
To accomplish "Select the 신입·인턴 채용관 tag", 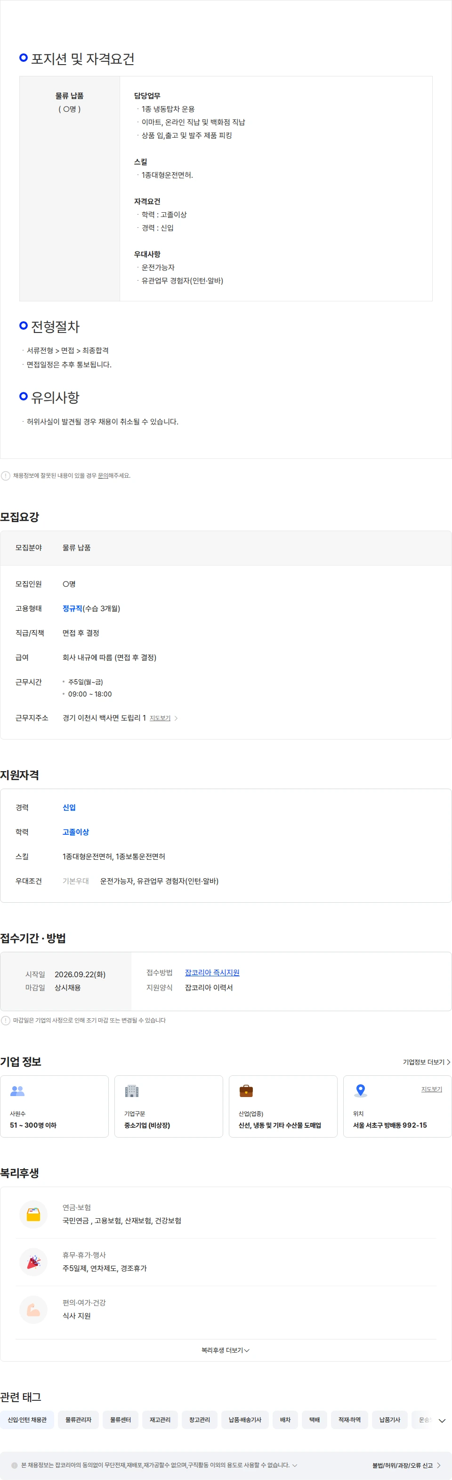I will [x=27, y=1420].
